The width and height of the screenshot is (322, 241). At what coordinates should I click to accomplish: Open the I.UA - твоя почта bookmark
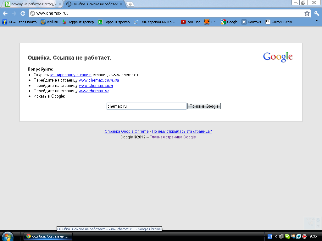tap(19, 22)
